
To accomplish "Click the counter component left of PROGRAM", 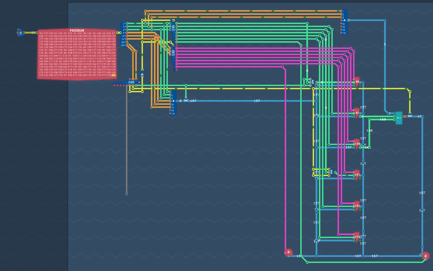I will click(20, 33).
